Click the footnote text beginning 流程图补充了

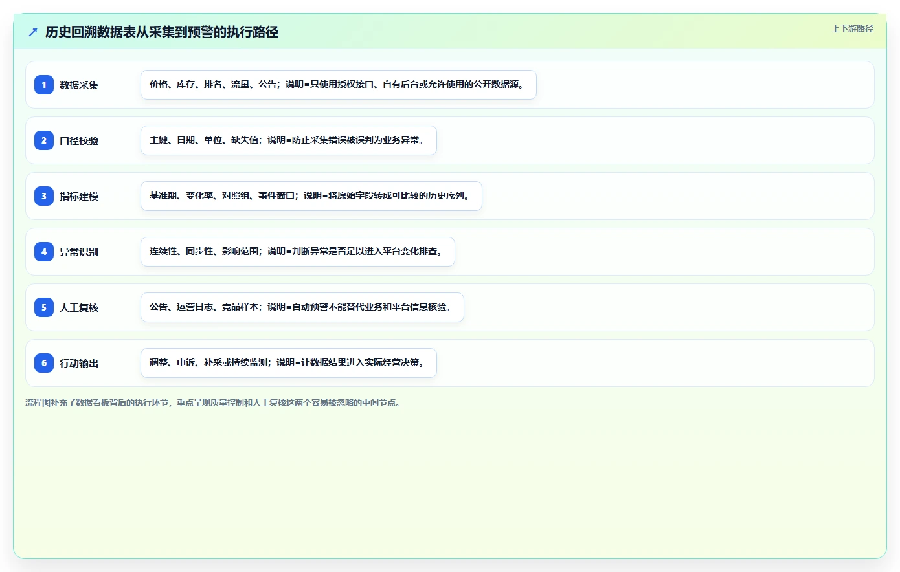[214, 402]
